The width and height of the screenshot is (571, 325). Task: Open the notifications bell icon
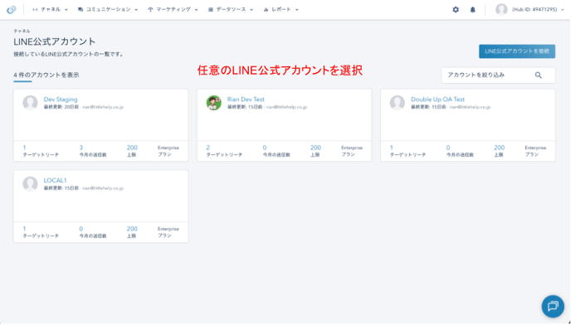[x=473, y=10]
